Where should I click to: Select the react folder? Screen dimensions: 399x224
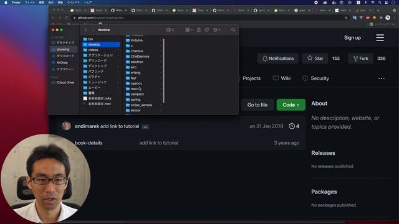(x=143, y=89)
